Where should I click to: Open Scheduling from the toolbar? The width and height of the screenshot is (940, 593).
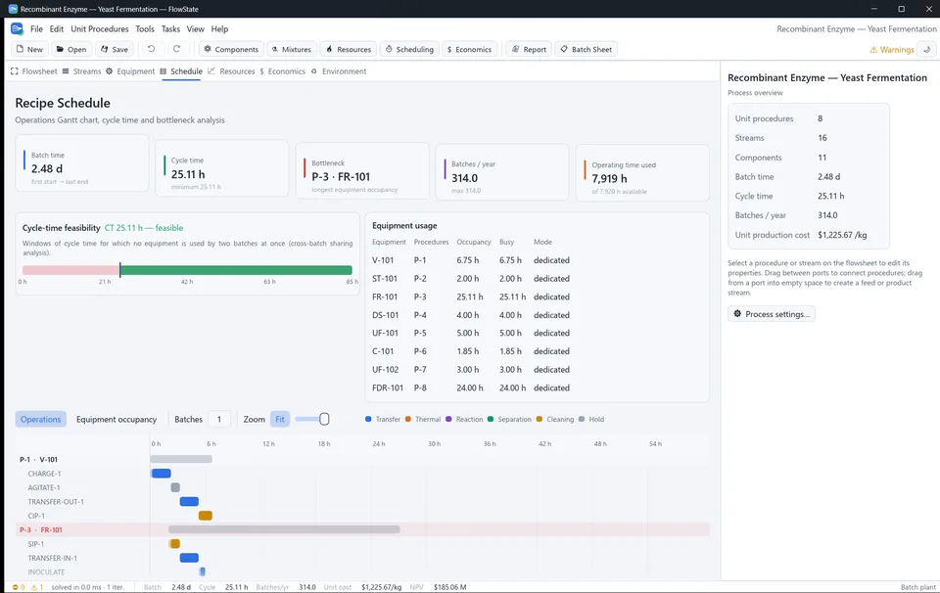(x=409, y=49)
